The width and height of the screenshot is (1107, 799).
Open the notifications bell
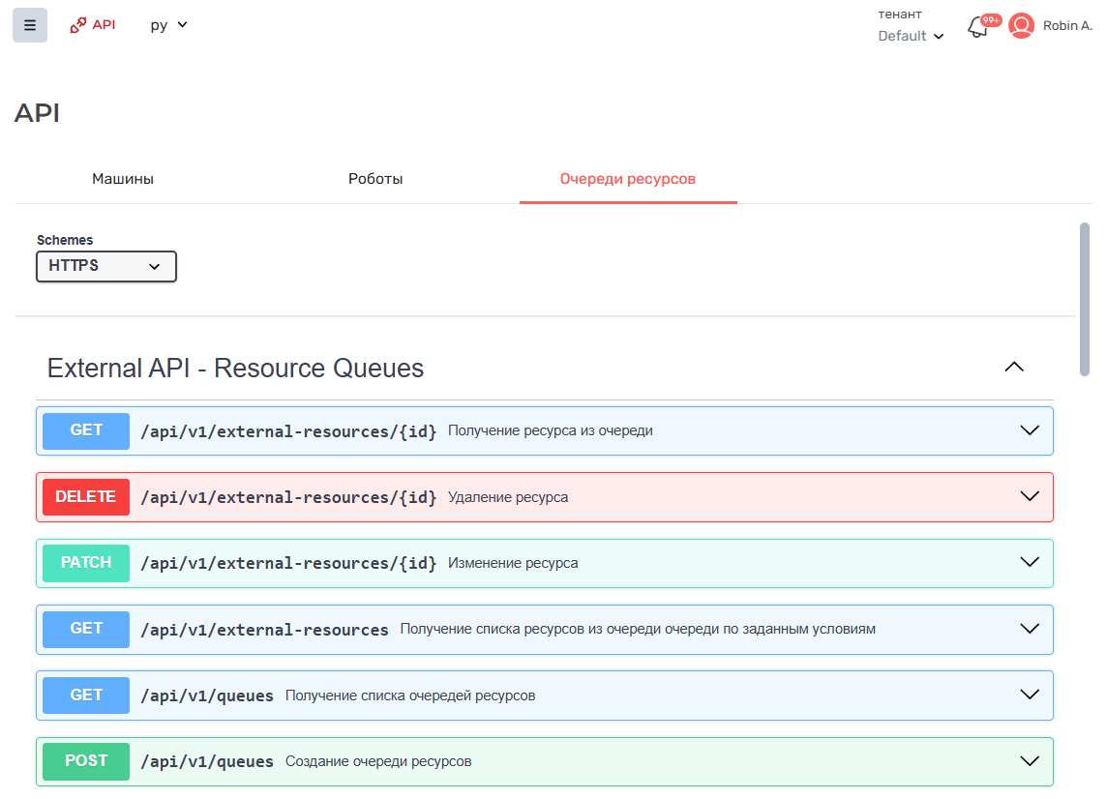[978, 27]
